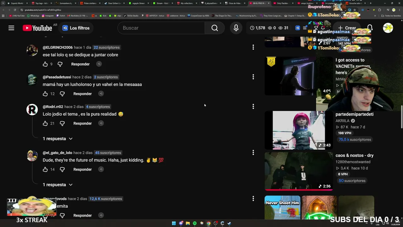The height and width of the screenshot is (227, 403).
Task: Open the Instagram bookmark
Action: point(48,16)
